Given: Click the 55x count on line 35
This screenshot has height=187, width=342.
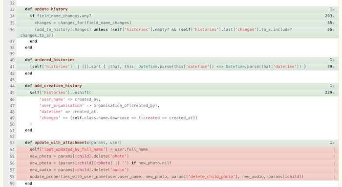Looking at the screenshot, I should click(x=331, y=23).
